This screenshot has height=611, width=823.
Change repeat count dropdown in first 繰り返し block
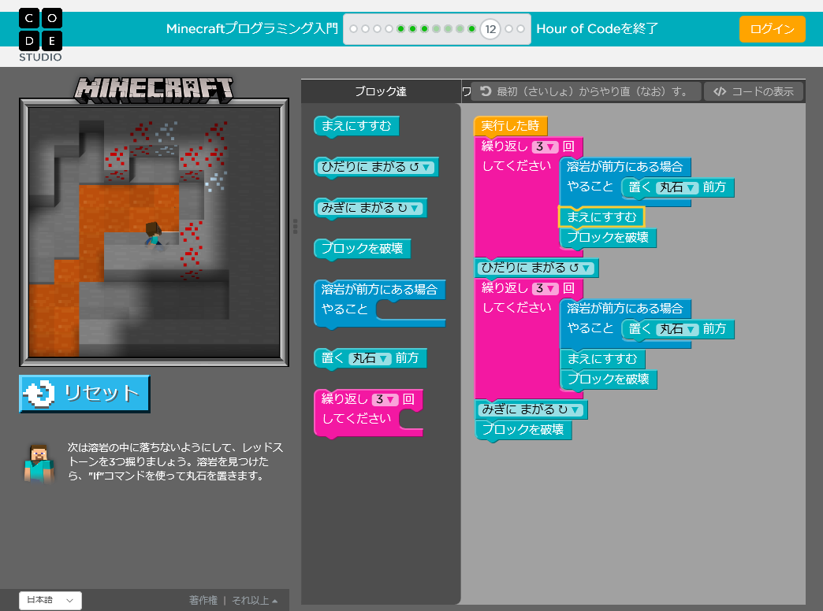point(545,147)
